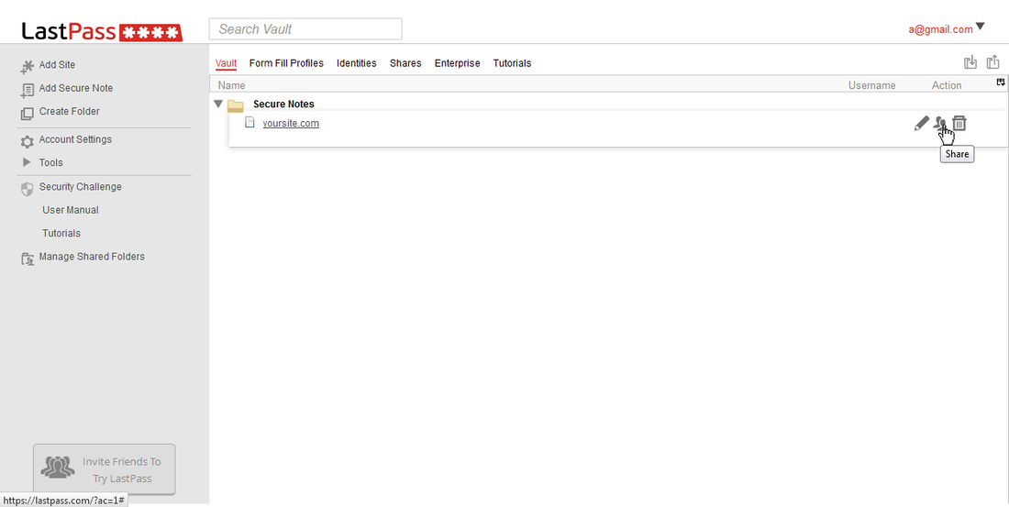Share the yoursite.com note
This screenshot has height=507, width=1009.
940,123
